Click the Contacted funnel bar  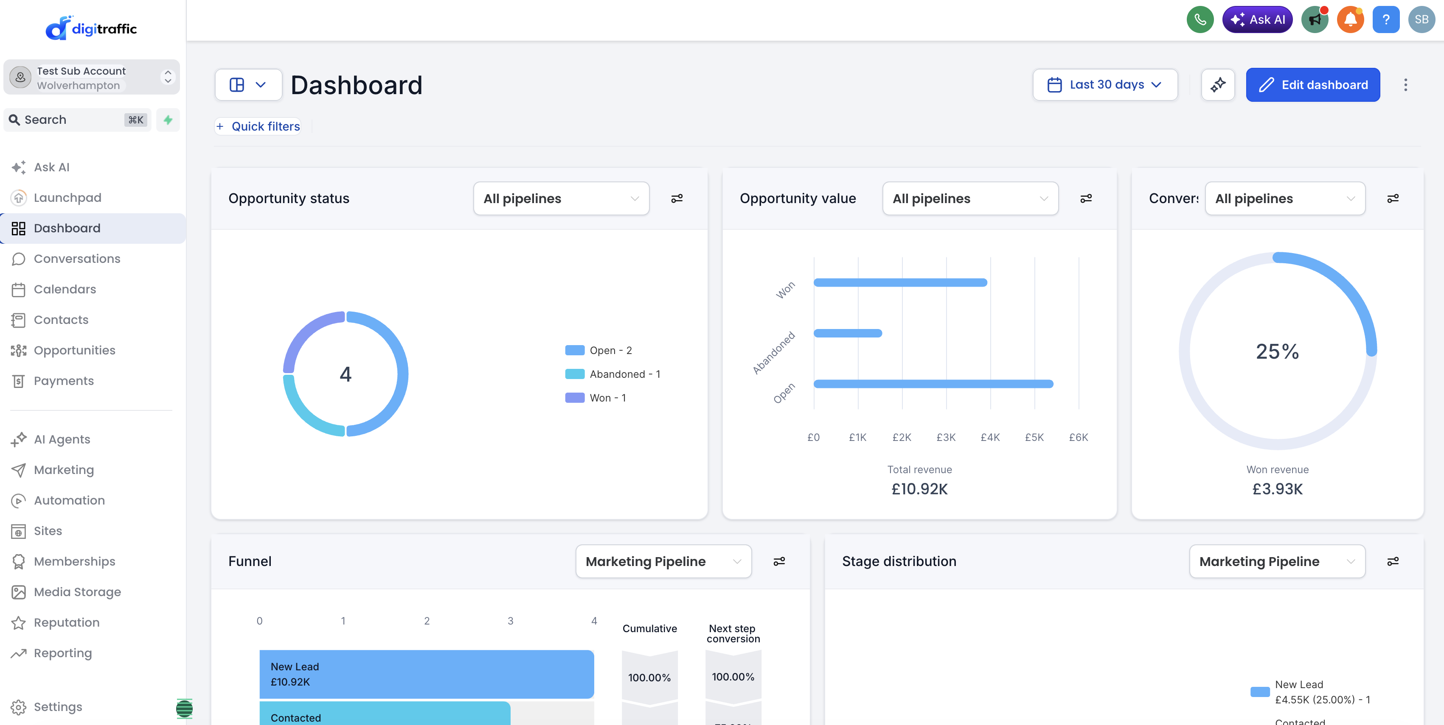coord(385,714)
